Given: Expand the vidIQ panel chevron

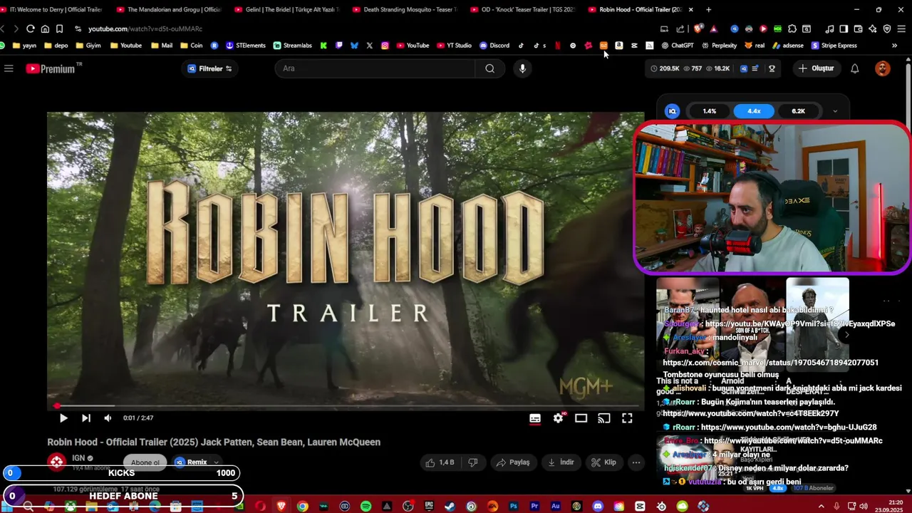Looking at the screenshot, I should (x=835, y=111).
